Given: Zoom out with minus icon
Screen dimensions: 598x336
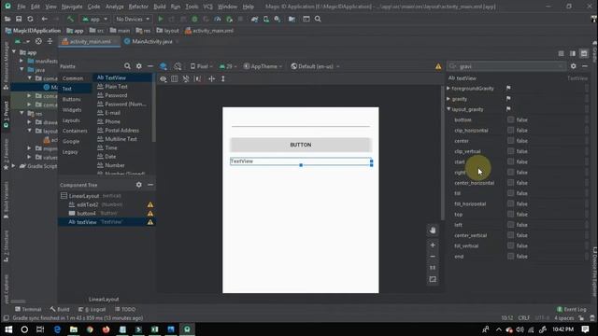Looking at the screenshot, I should click(433, 257).
